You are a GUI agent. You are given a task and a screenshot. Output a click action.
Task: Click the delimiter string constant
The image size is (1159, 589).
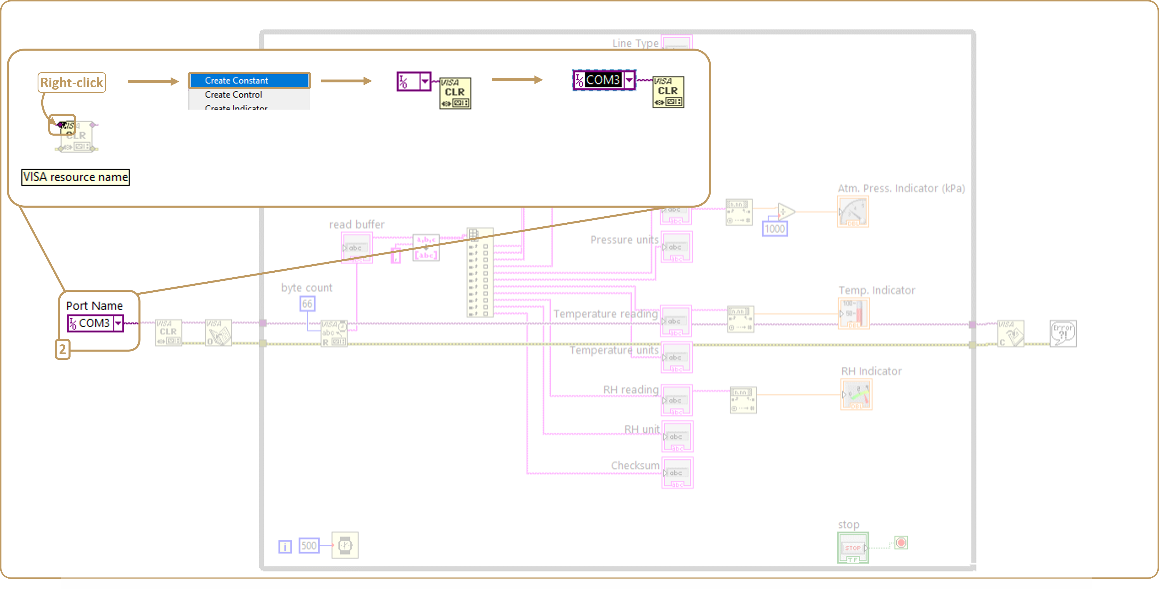point(395,256)
